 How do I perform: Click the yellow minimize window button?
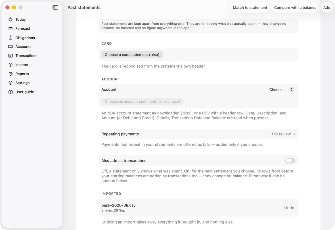point(14,7)
